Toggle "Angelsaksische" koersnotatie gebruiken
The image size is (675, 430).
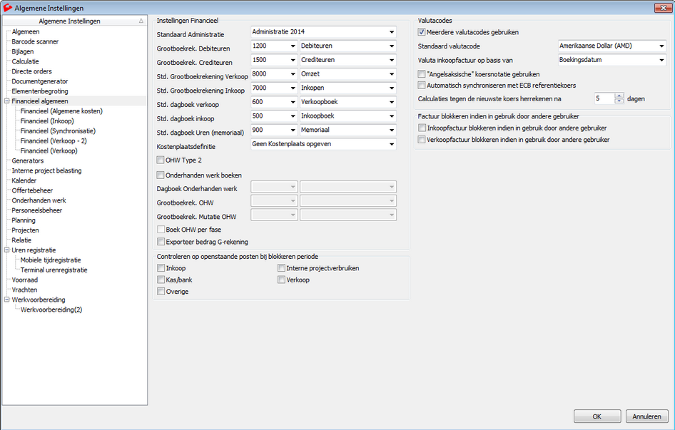click(x=422, y=74)
